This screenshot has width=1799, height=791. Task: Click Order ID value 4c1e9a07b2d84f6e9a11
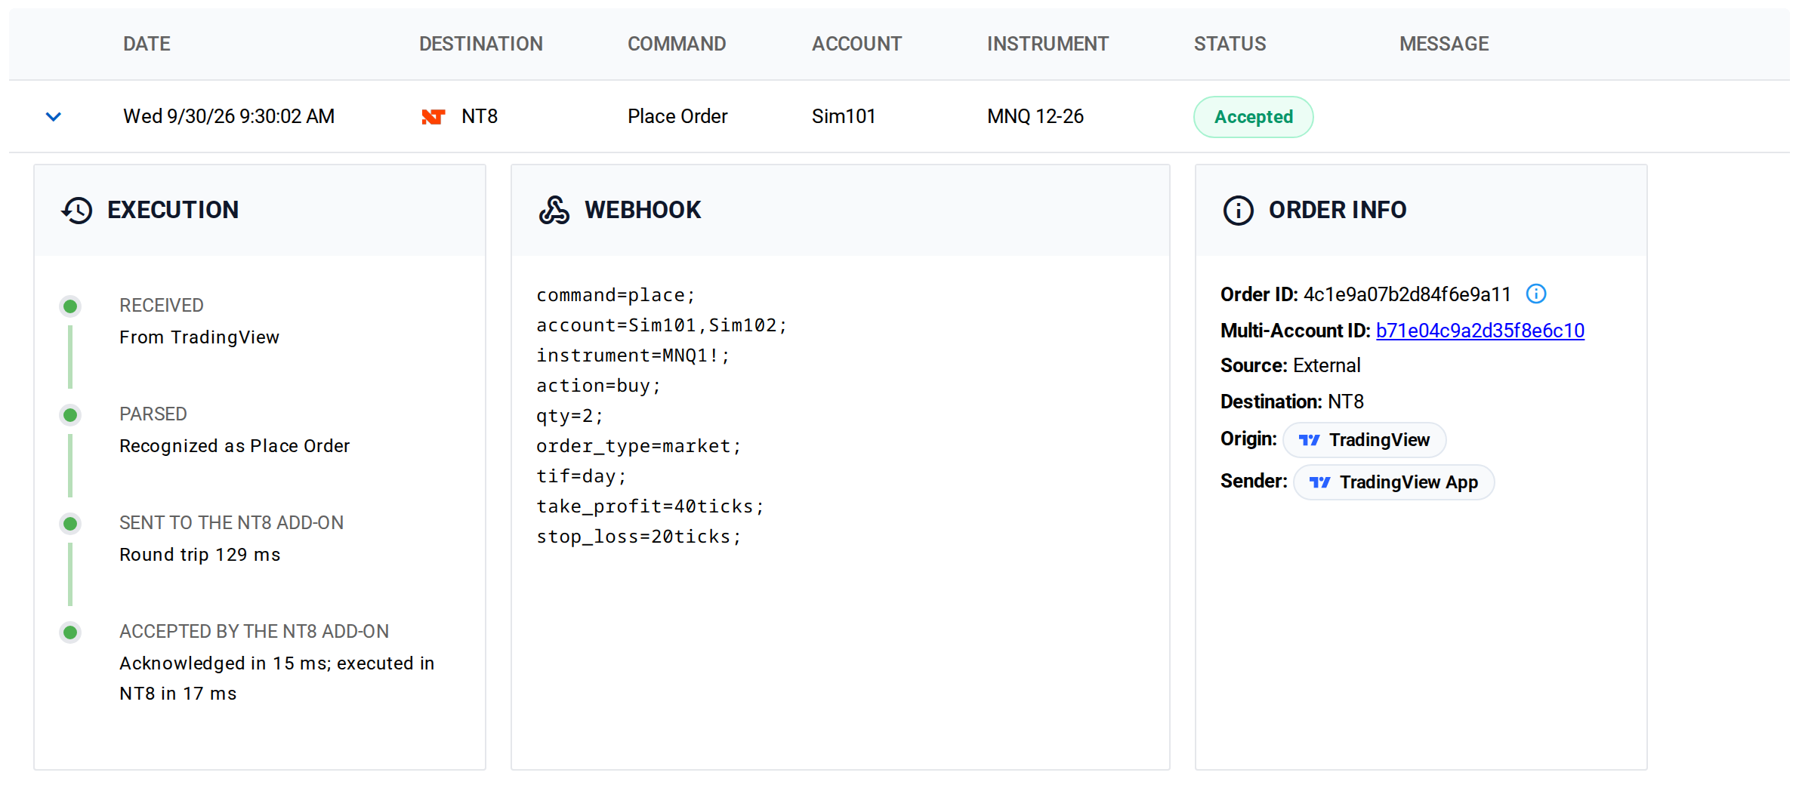tap(1407, 294)
